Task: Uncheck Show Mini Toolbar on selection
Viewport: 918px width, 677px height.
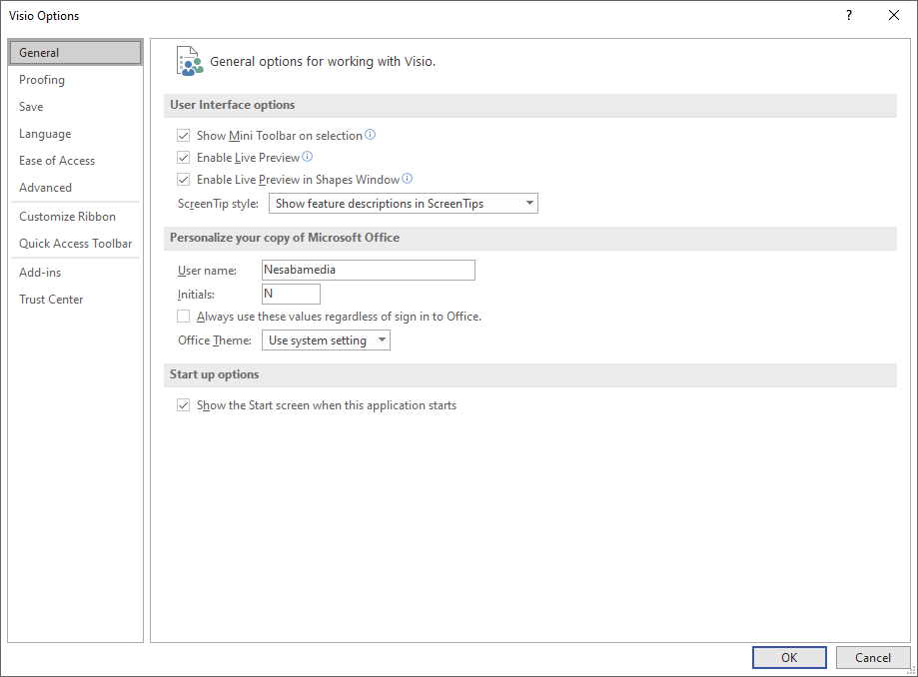Action: pyautogui.click(x=183, y=135)
